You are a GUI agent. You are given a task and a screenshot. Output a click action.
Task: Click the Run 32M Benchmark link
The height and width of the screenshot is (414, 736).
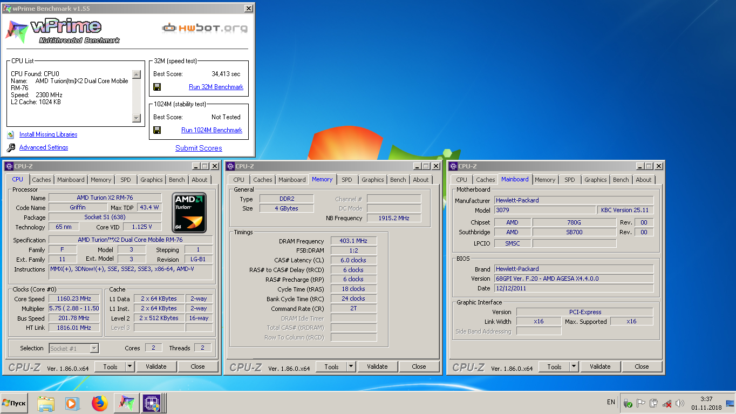(216, 87)
